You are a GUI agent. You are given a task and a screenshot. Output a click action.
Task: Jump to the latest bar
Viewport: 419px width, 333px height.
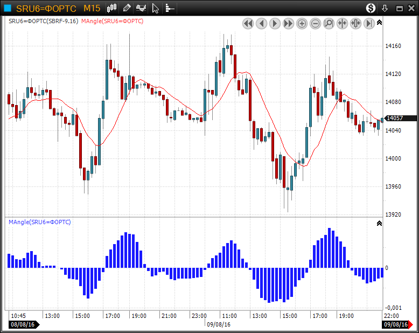(369, 23)
